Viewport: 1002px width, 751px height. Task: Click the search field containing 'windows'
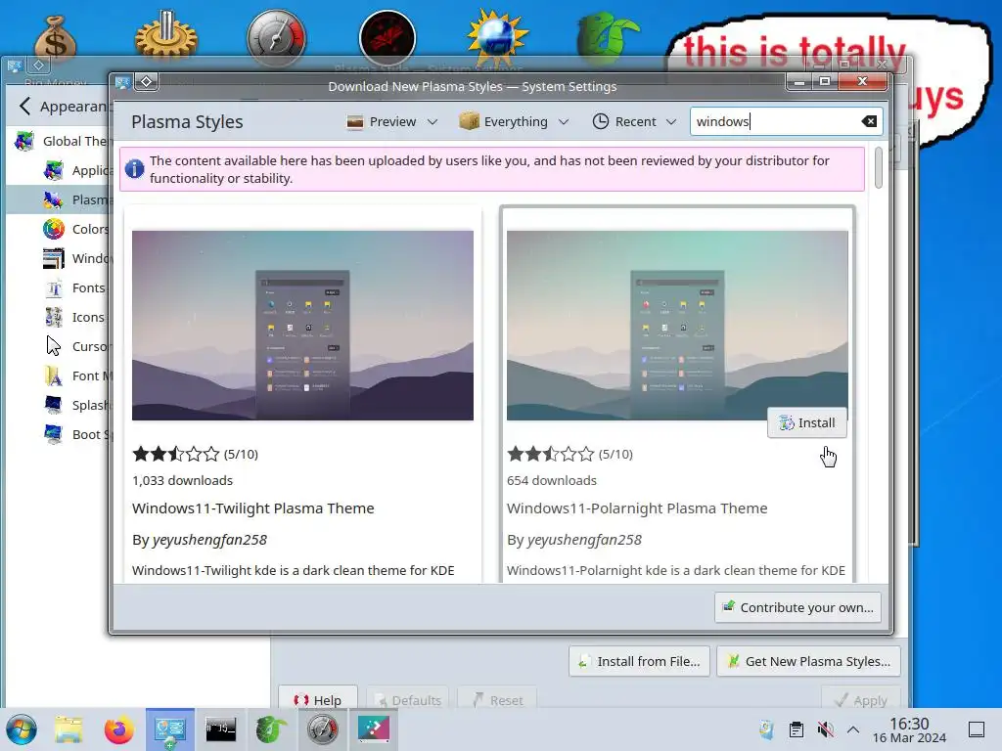[786, 121]
